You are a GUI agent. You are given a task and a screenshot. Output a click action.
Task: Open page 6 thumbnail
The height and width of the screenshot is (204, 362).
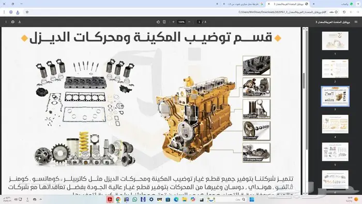pyautogui.click(x=335, y=180)
